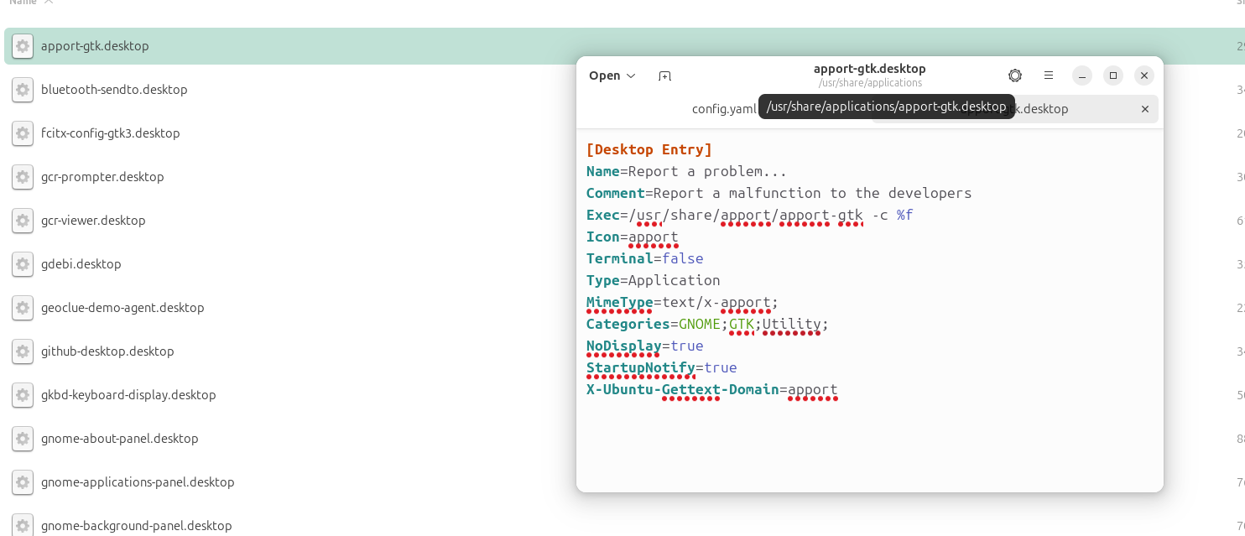The image size is (1245, 536).
Task: Select gkbd-keyboard-display.desktop in the file list
Action: (x=128, y=395)
